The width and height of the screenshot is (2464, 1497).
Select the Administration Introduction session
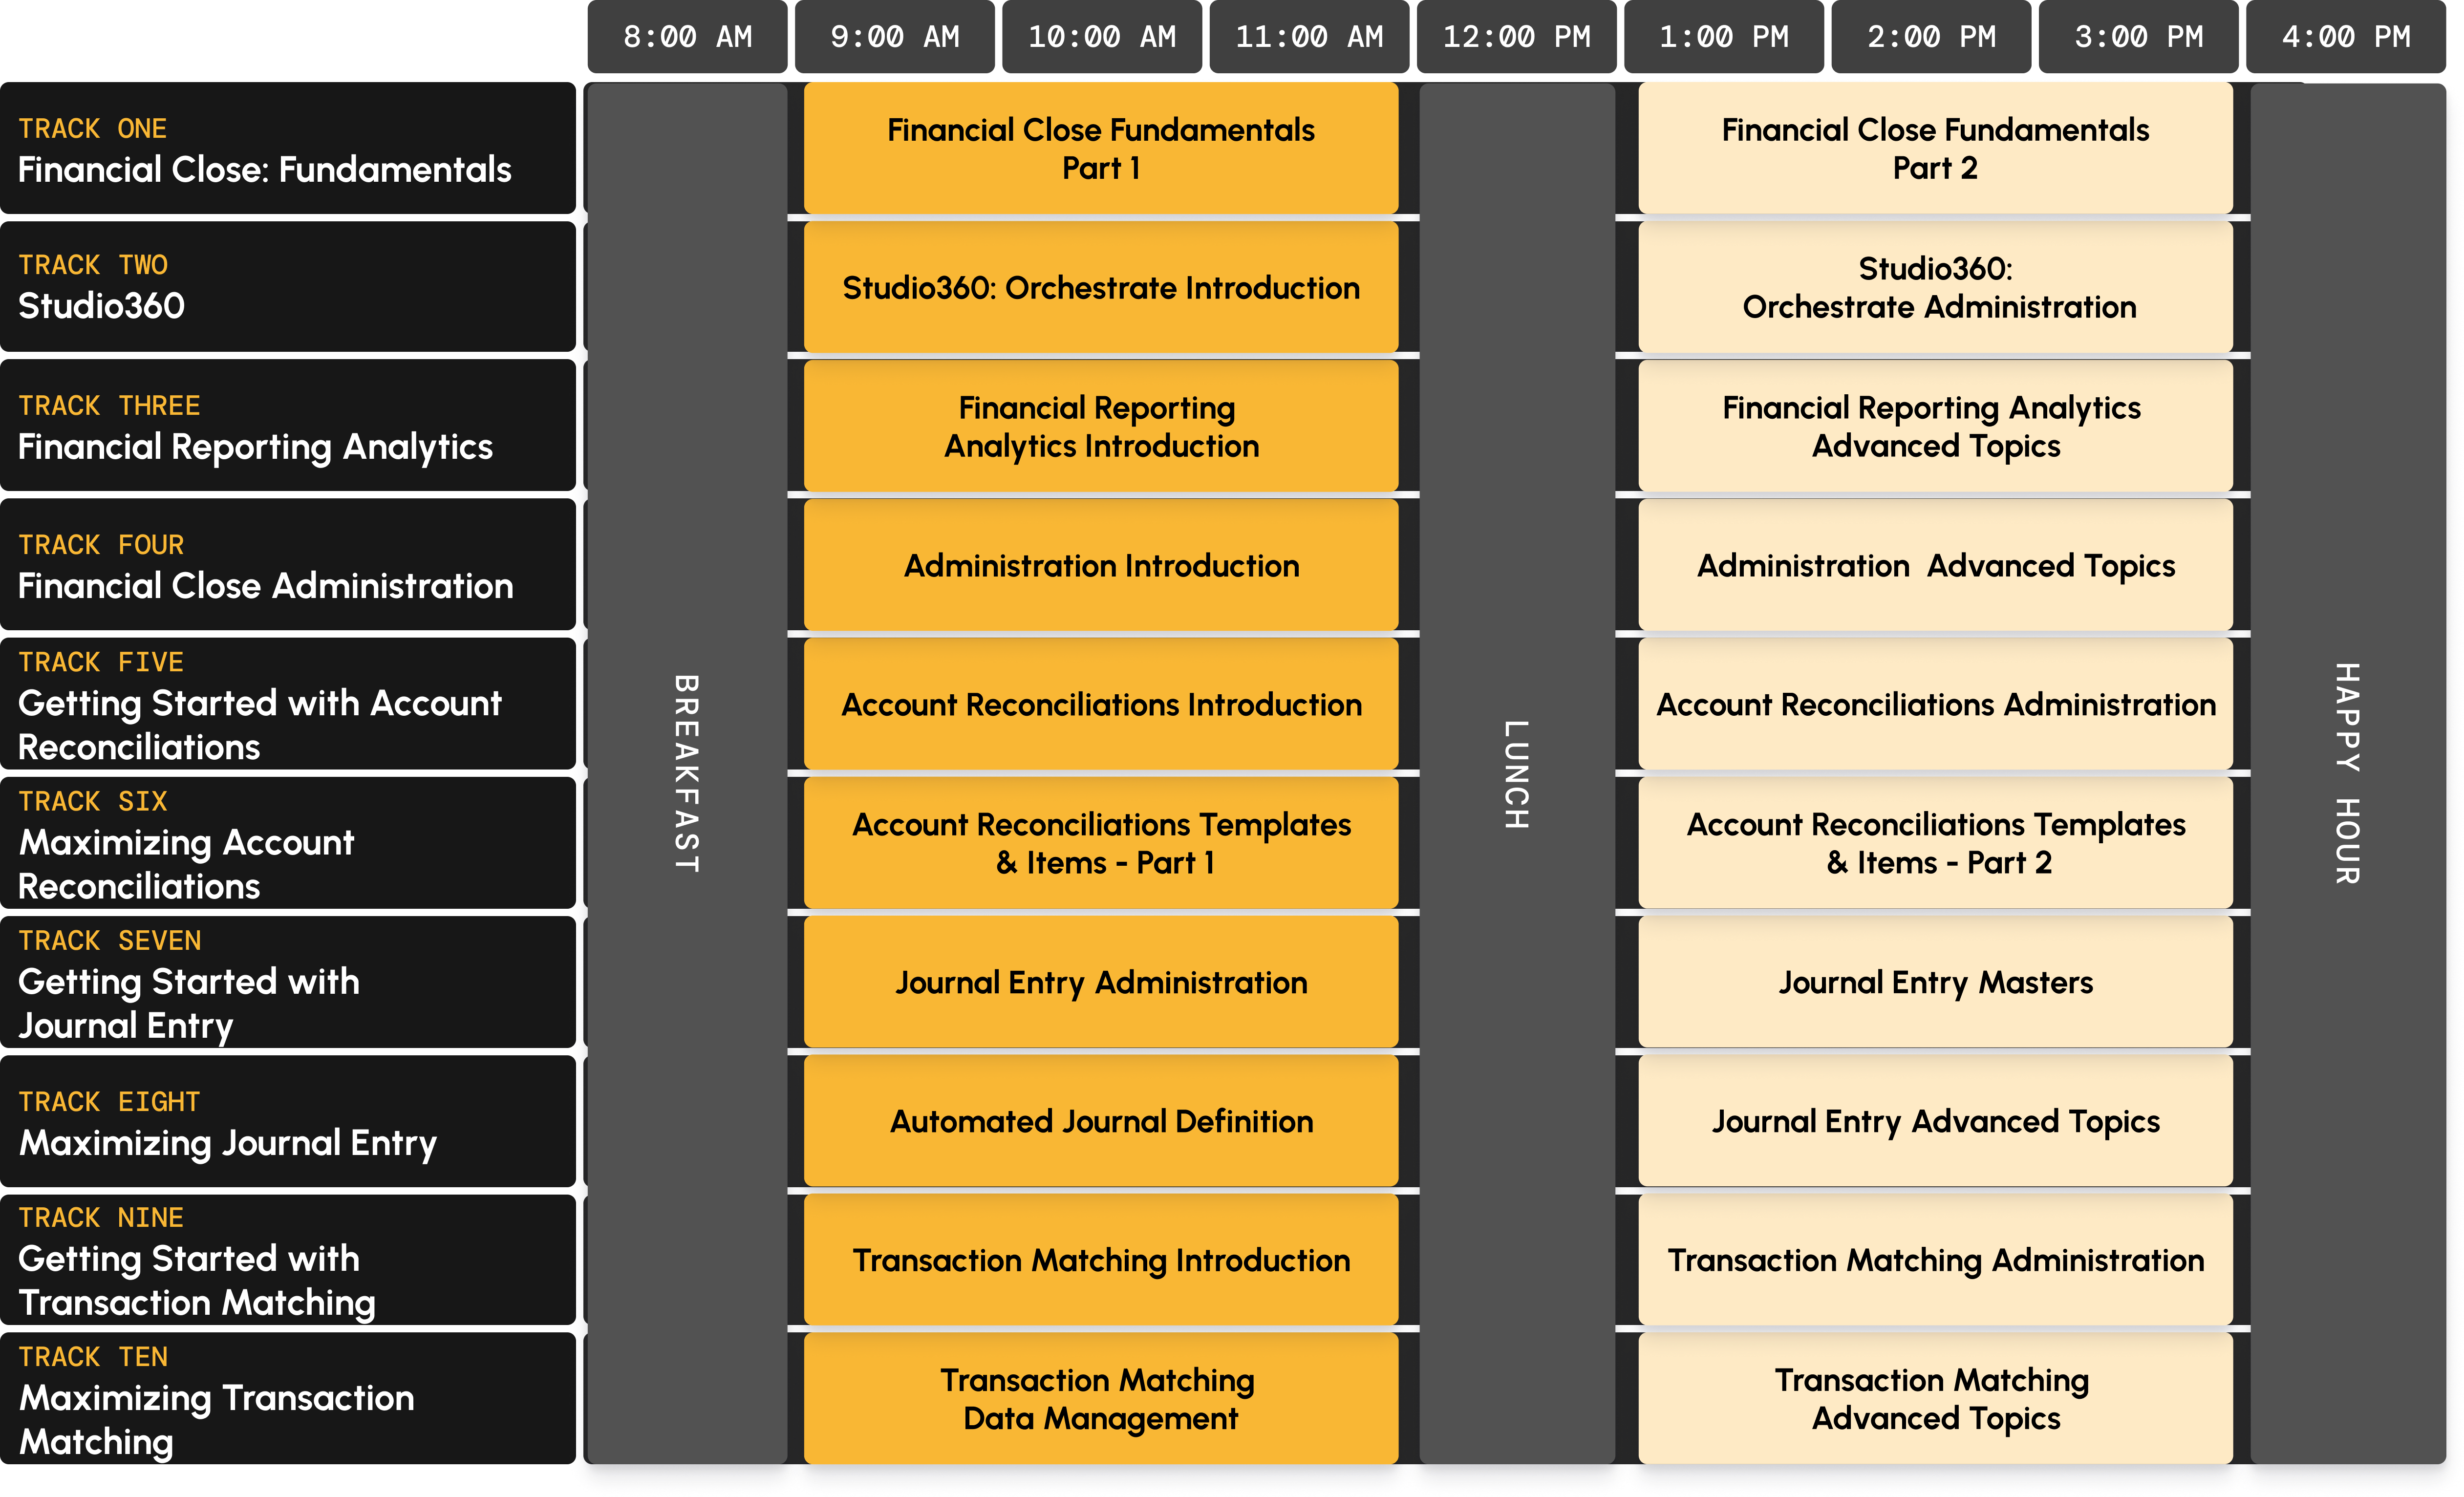pyautogui.click(x=1100, y=565)
